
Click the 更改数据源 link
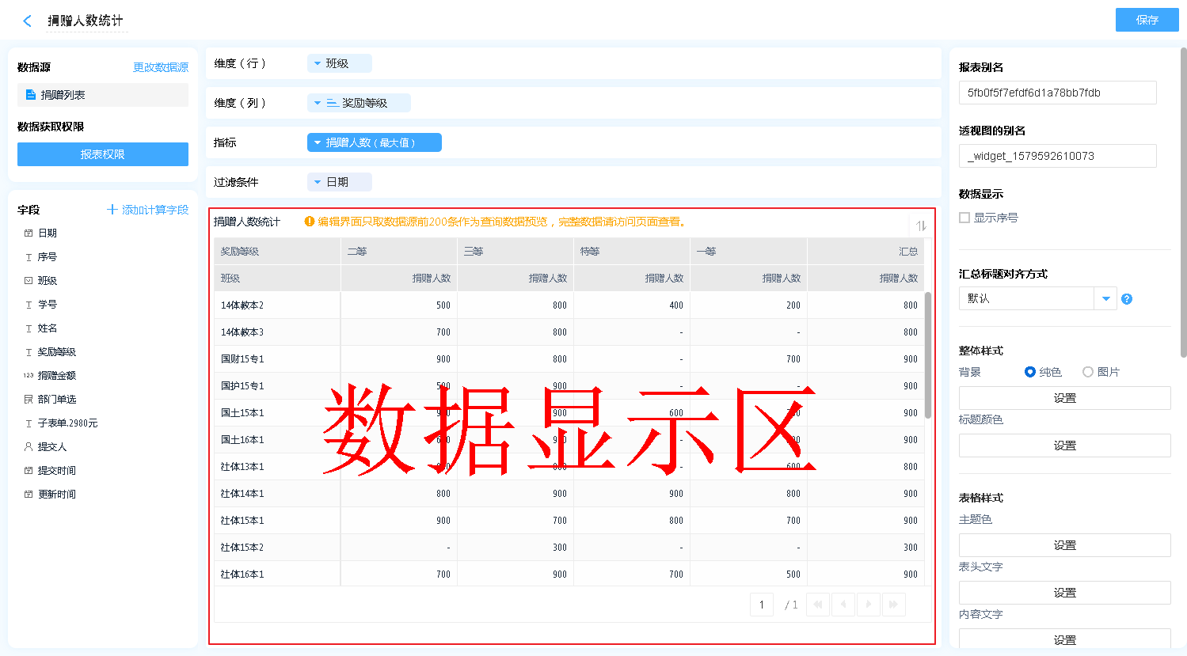click(x=161, y=67)
